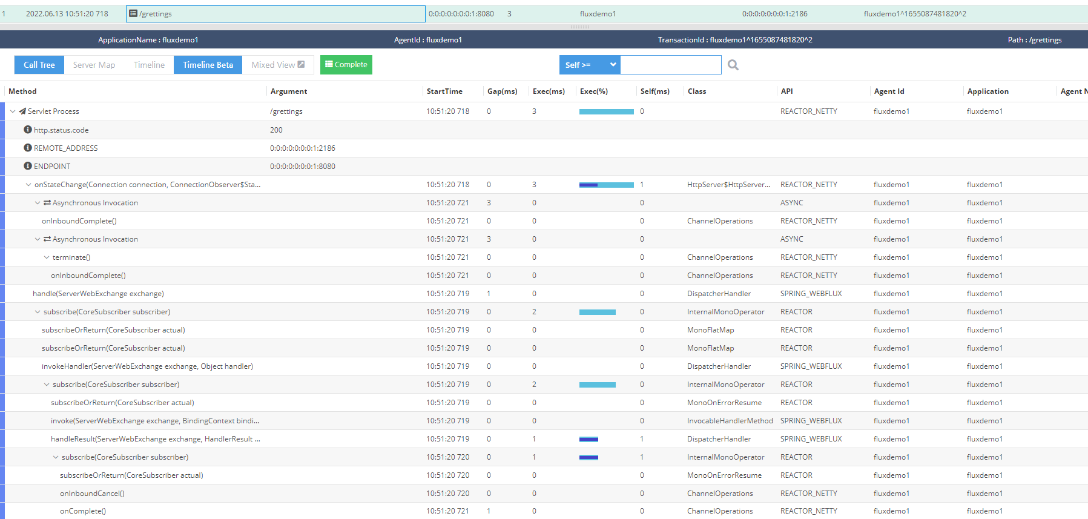Click Exec(%) bar of handleResult row

[x=589, y=439]
